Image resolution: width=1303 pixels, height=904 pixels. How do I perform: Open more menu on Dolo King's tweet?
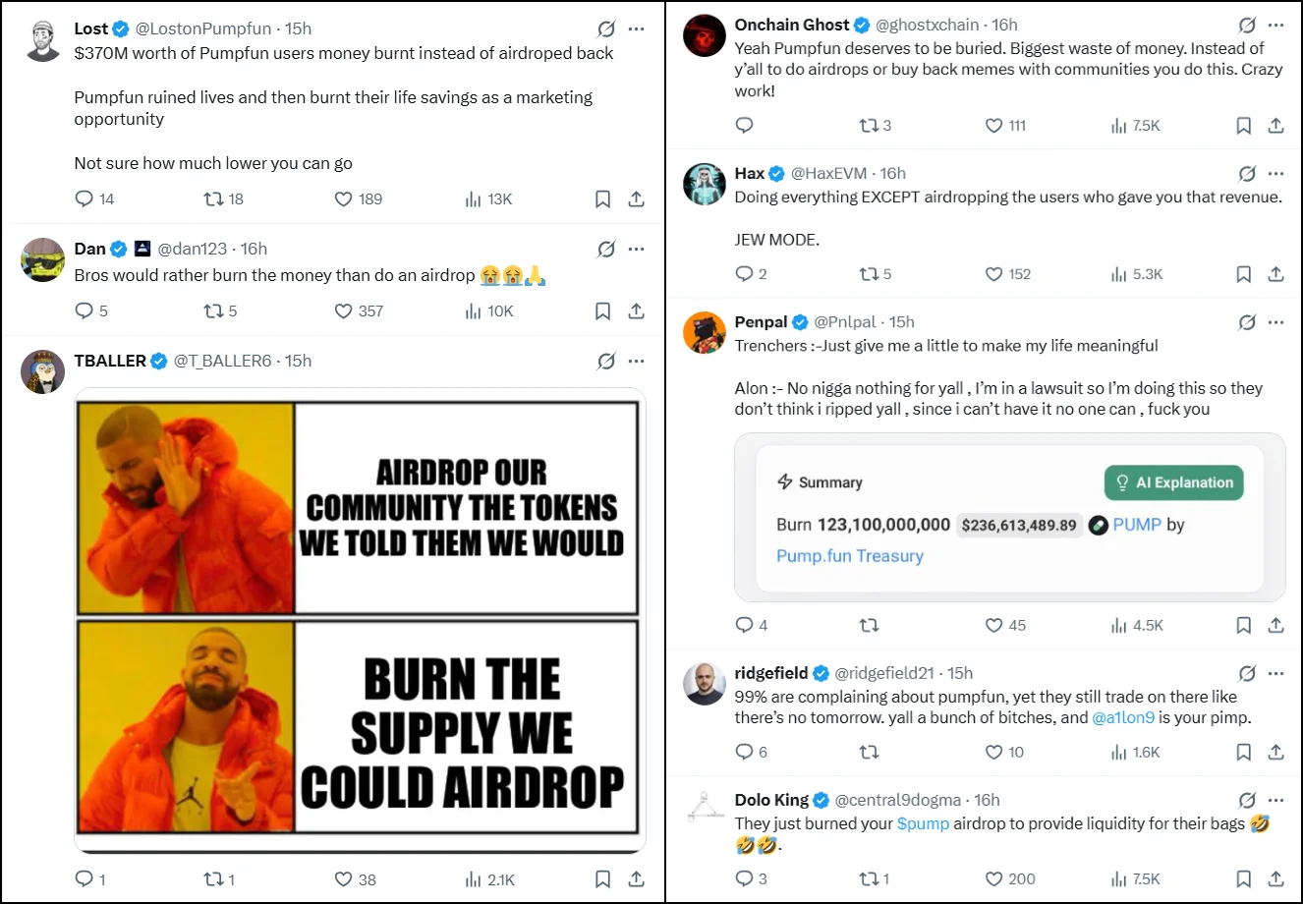pyautogui.click(x=1275, y=800)
